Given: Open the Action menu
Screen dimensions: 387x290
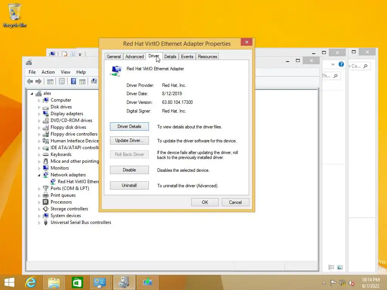Looking at the screenshot, I should 48,72.
